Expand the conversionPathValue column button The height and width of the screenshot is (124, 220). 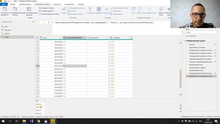(85, 38)
